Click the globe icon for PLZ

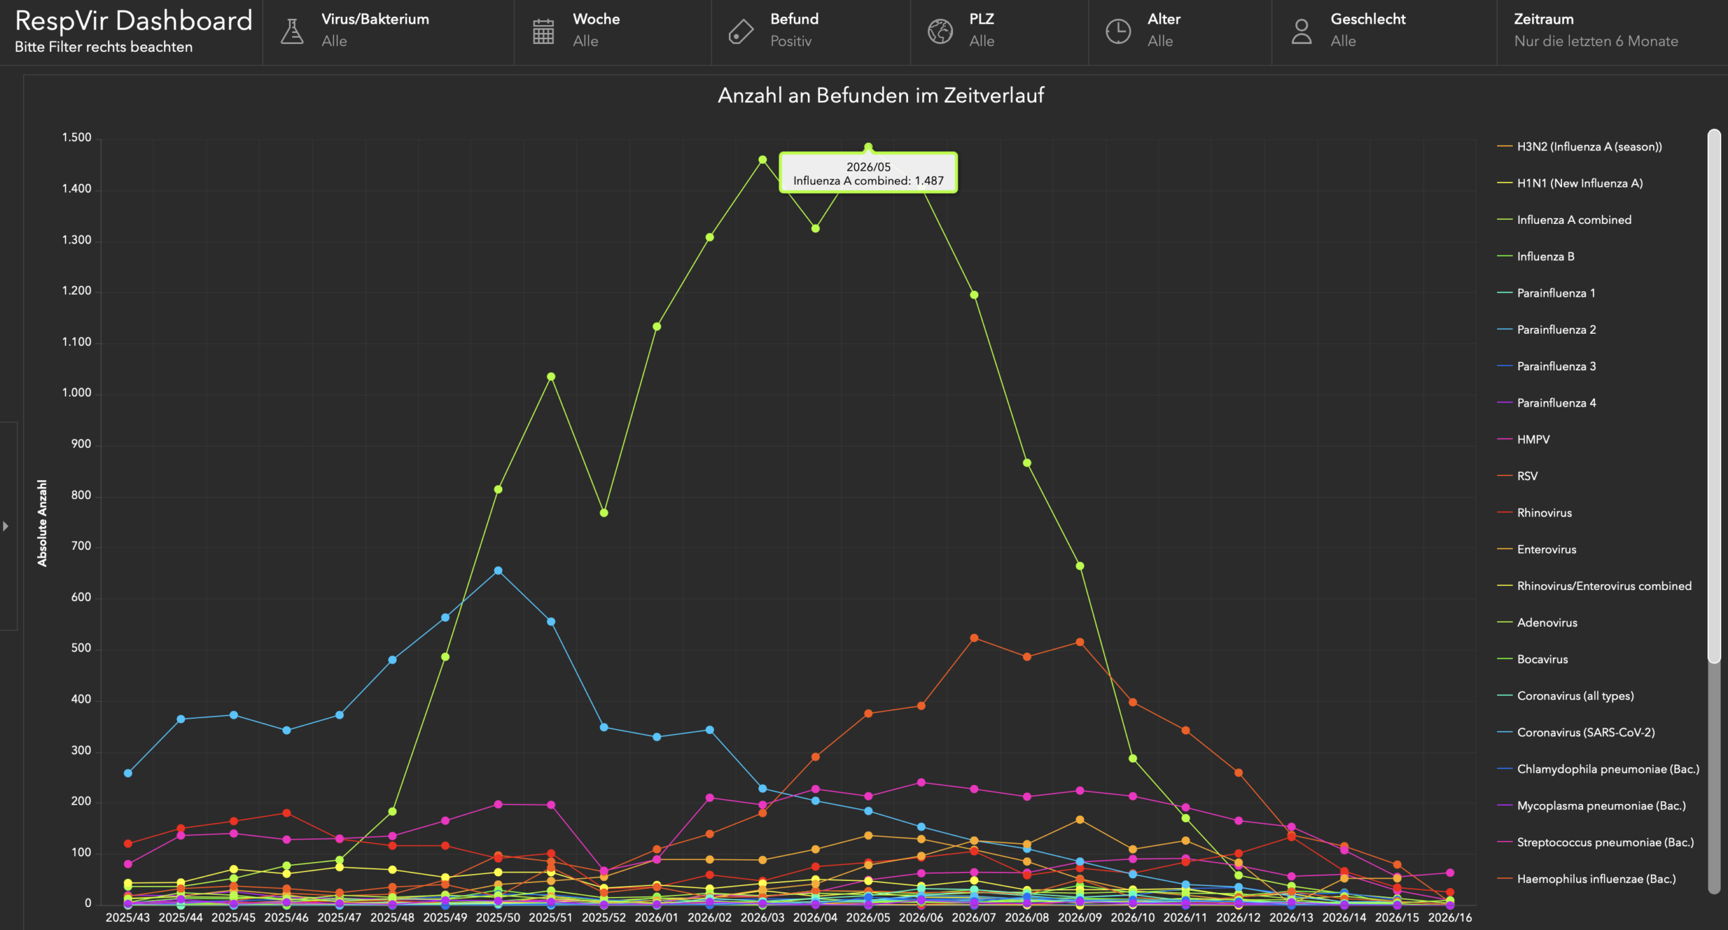pos(940,31)
